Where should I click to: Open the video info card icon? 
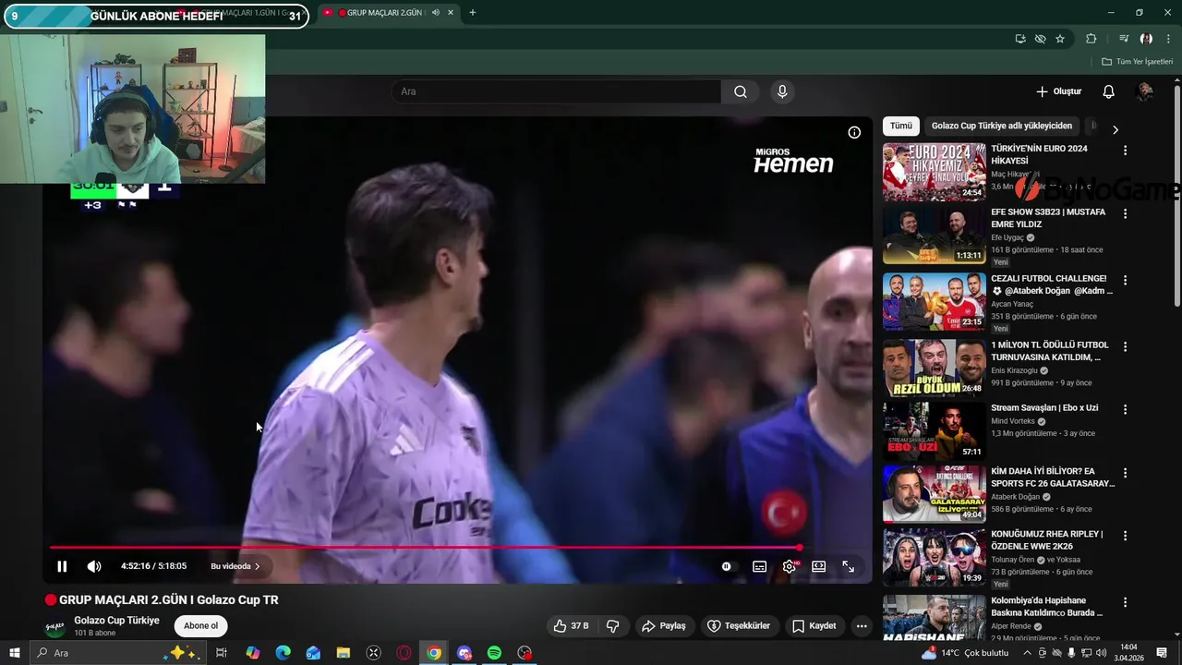coord(854,132)
